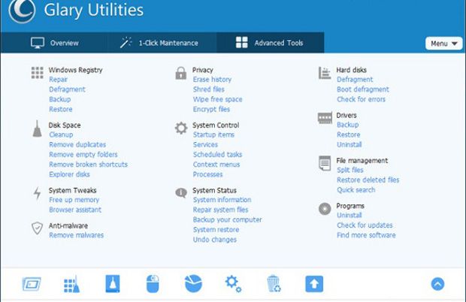The height and width of the screenshot is (302, 466).
Task: Open Split files link
Action: pyautogui.click(x=350, y=170)
